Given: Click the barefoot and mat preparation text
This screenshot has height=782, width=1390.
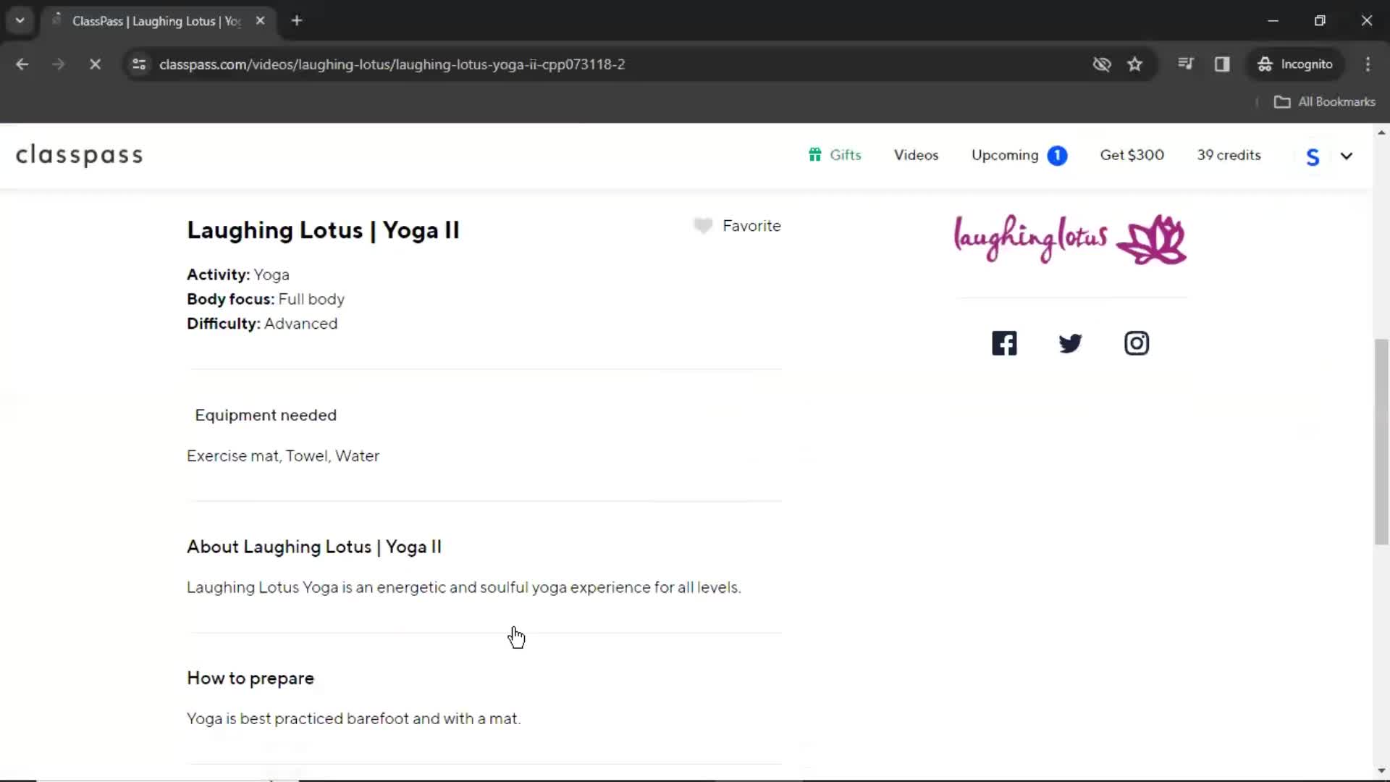Looking at the screenshot, I should (354, 719).
